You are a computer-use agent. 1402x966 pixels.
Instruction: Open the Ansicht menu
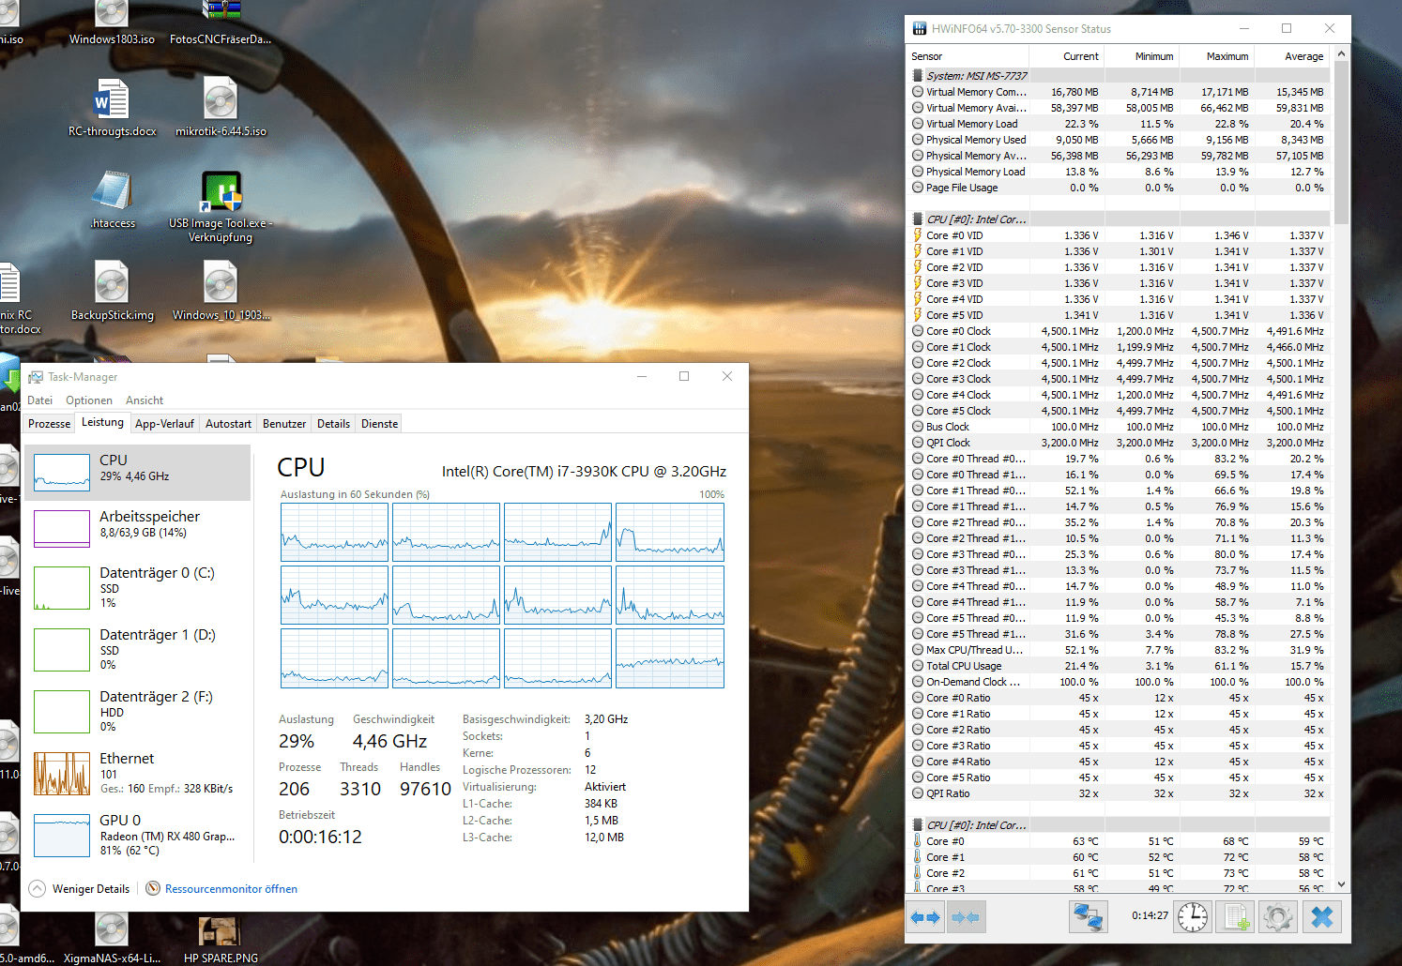pyautogui.click(x=145, y=400)
